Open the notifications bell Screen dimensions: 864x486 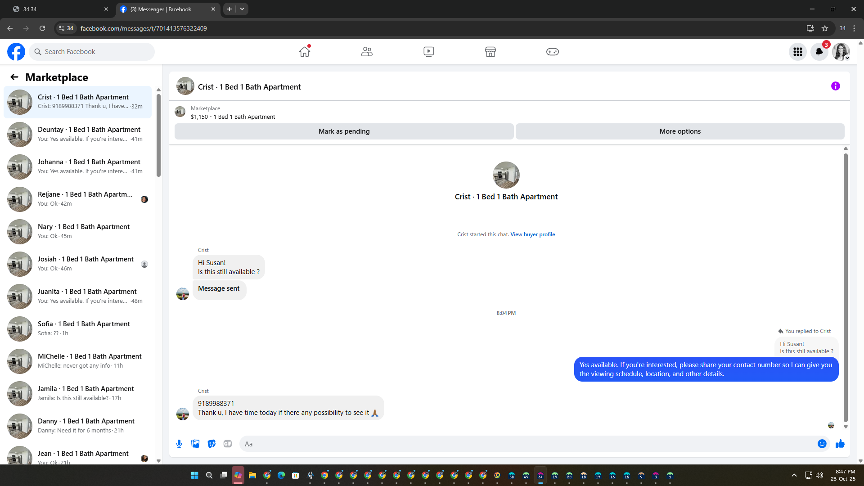click(819, 52)
